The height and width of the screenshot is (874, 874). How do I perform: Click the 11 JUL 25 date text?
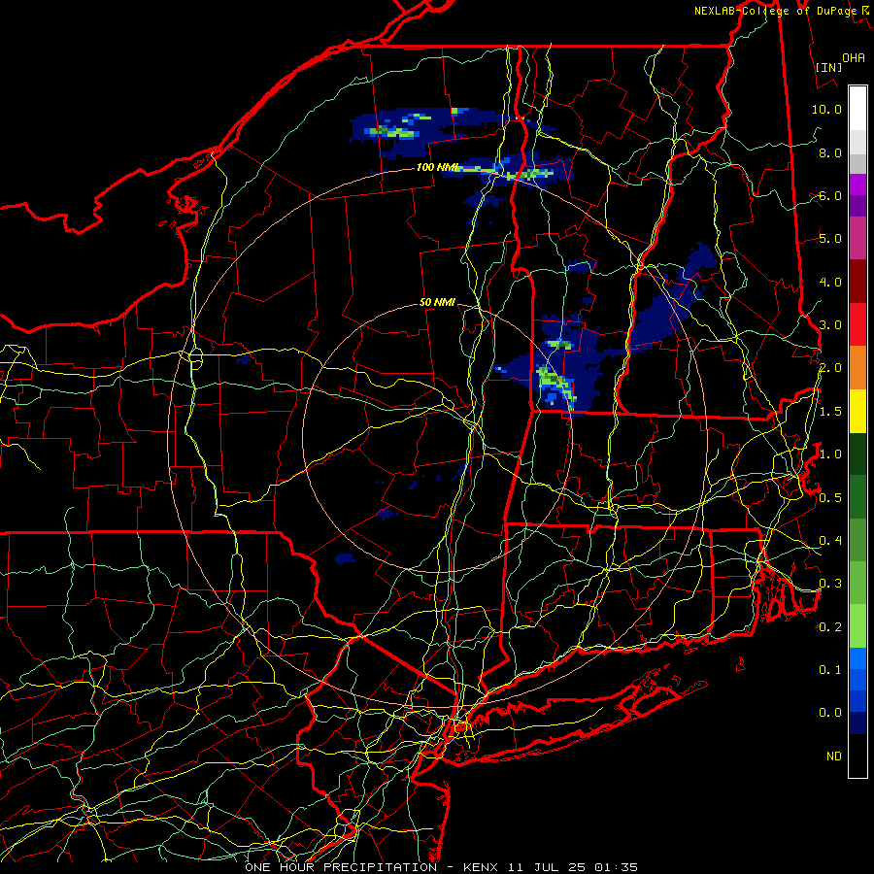click(x=548, y=867)
